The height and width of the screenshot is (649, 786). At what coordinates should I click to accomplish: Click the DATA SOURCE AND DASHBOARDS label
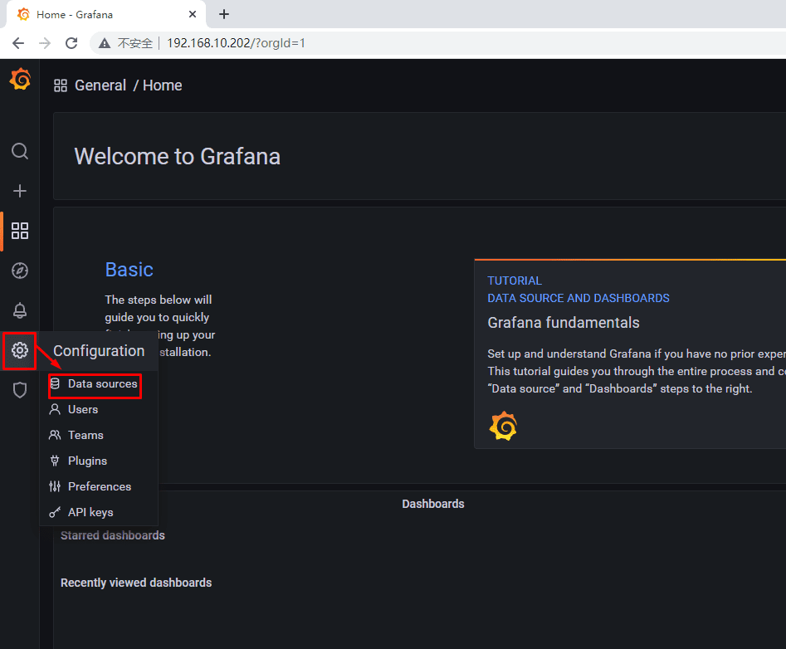[579, 298]
